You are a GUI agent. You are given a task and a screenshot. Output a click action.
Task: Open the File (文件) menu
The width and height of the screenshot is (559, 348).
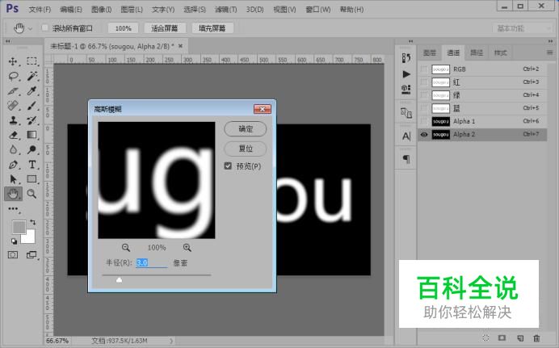(x=40, y=9)
